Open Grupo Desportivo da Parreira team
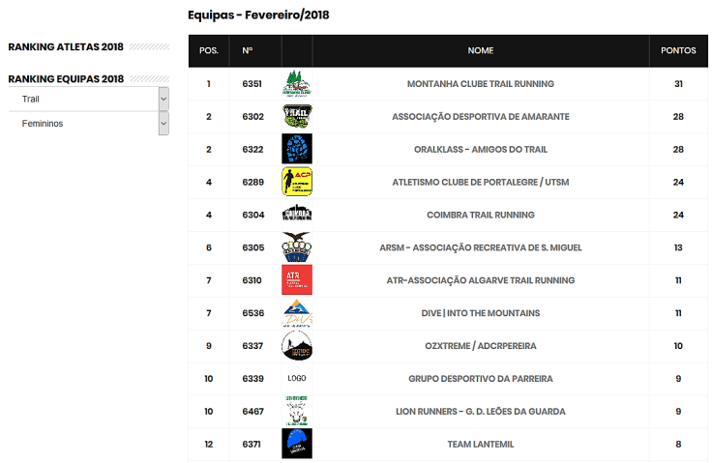 click(x=481, y=379)
